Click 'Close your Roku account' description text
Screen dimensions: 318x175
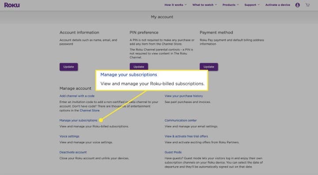94,158
